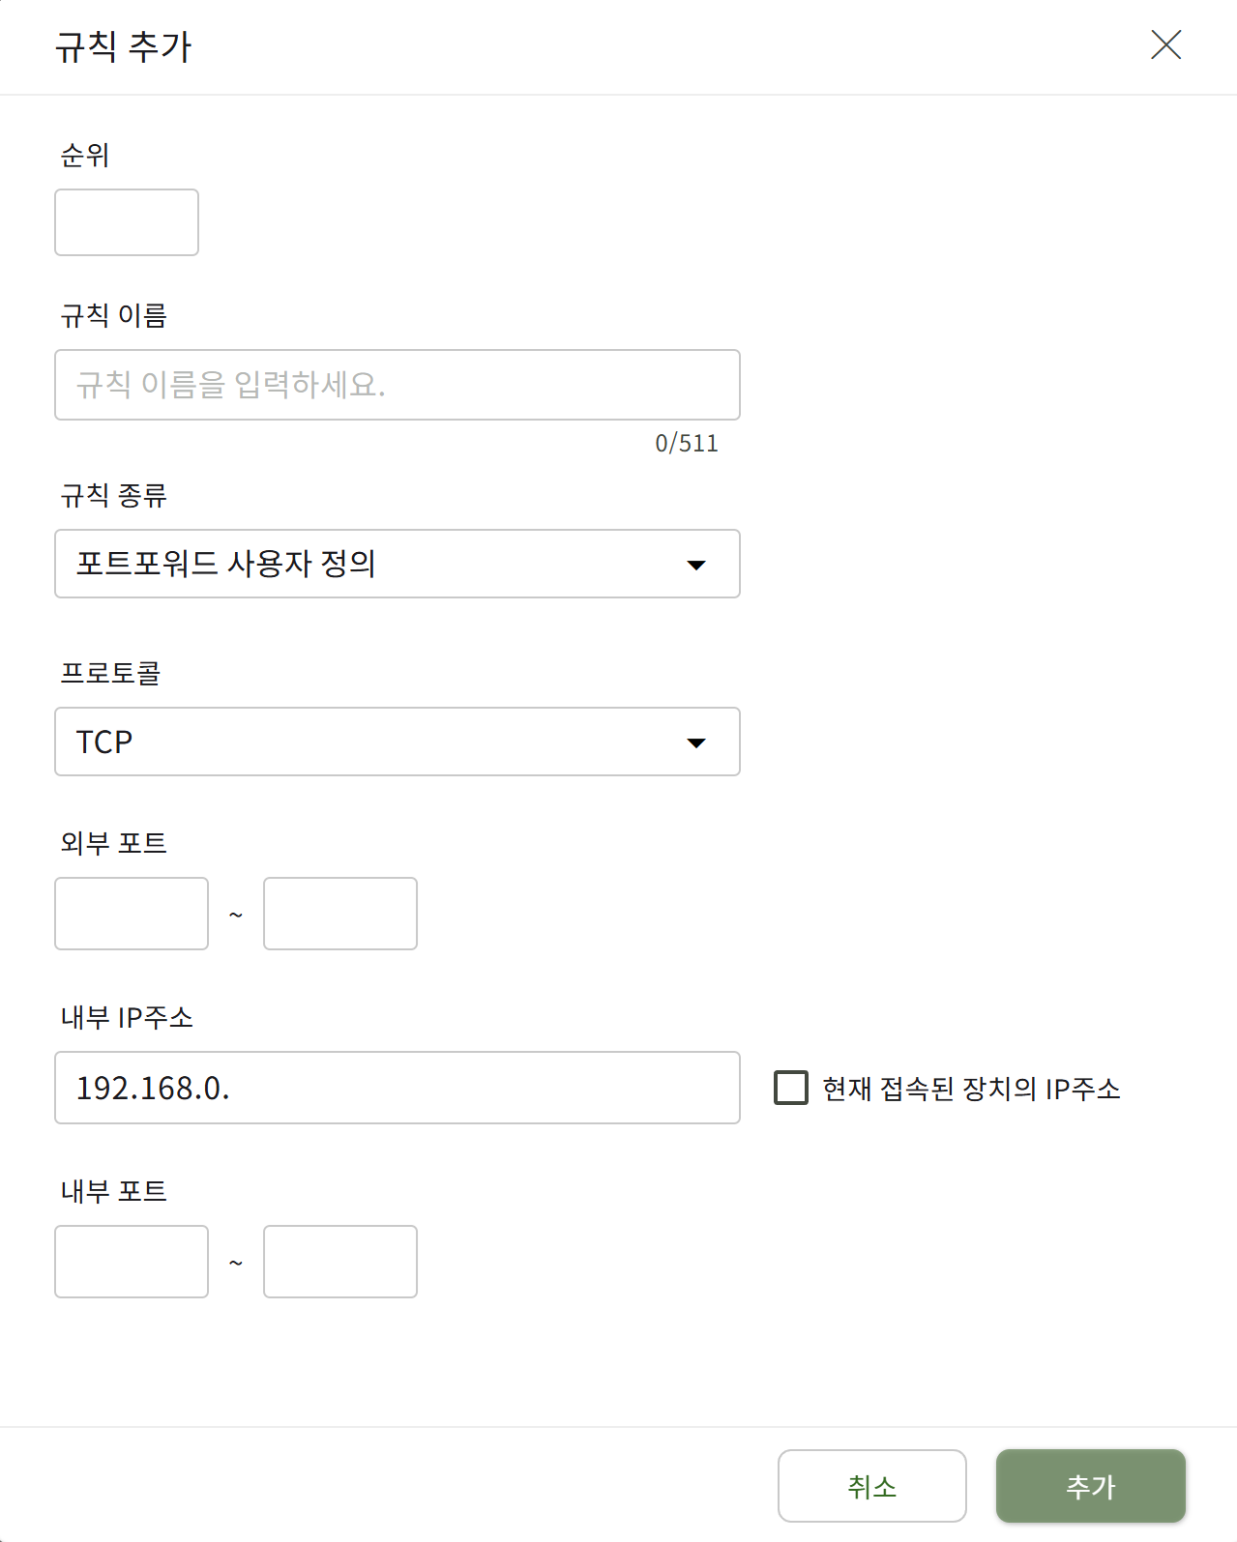Click the 0/511 character counter area

pyautogui.click(x=687, y=443)
